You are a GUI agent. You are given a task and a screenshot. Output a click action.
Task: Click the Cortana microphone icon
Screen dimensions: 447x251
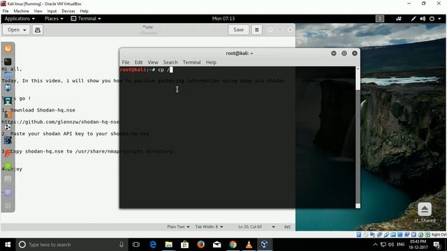[122, 245]
